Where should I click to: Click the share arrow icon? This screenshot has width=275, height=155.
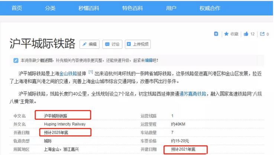click(x=262, y=34)
